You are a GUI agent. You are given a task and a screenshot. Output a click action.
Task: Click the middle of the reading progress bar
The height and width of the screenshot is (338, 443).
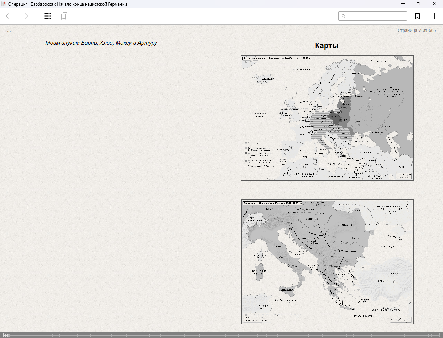point(221,335)
